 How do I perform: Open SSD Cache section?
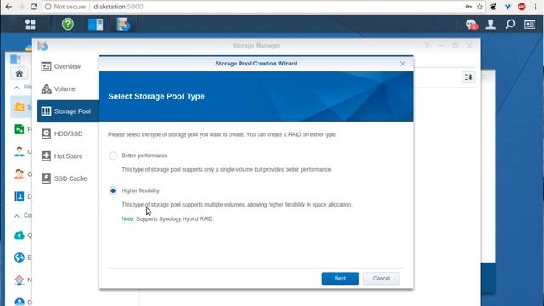tap(68, 178)
